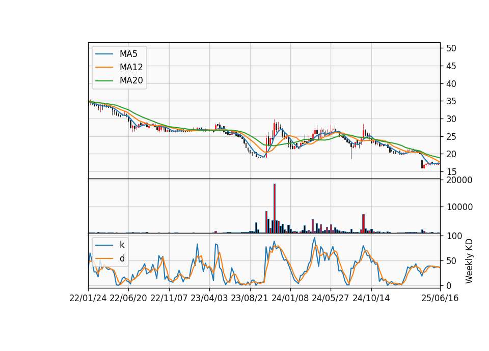Click the 22/06/20 date label
489x351 pixels.
coord(128,298)
